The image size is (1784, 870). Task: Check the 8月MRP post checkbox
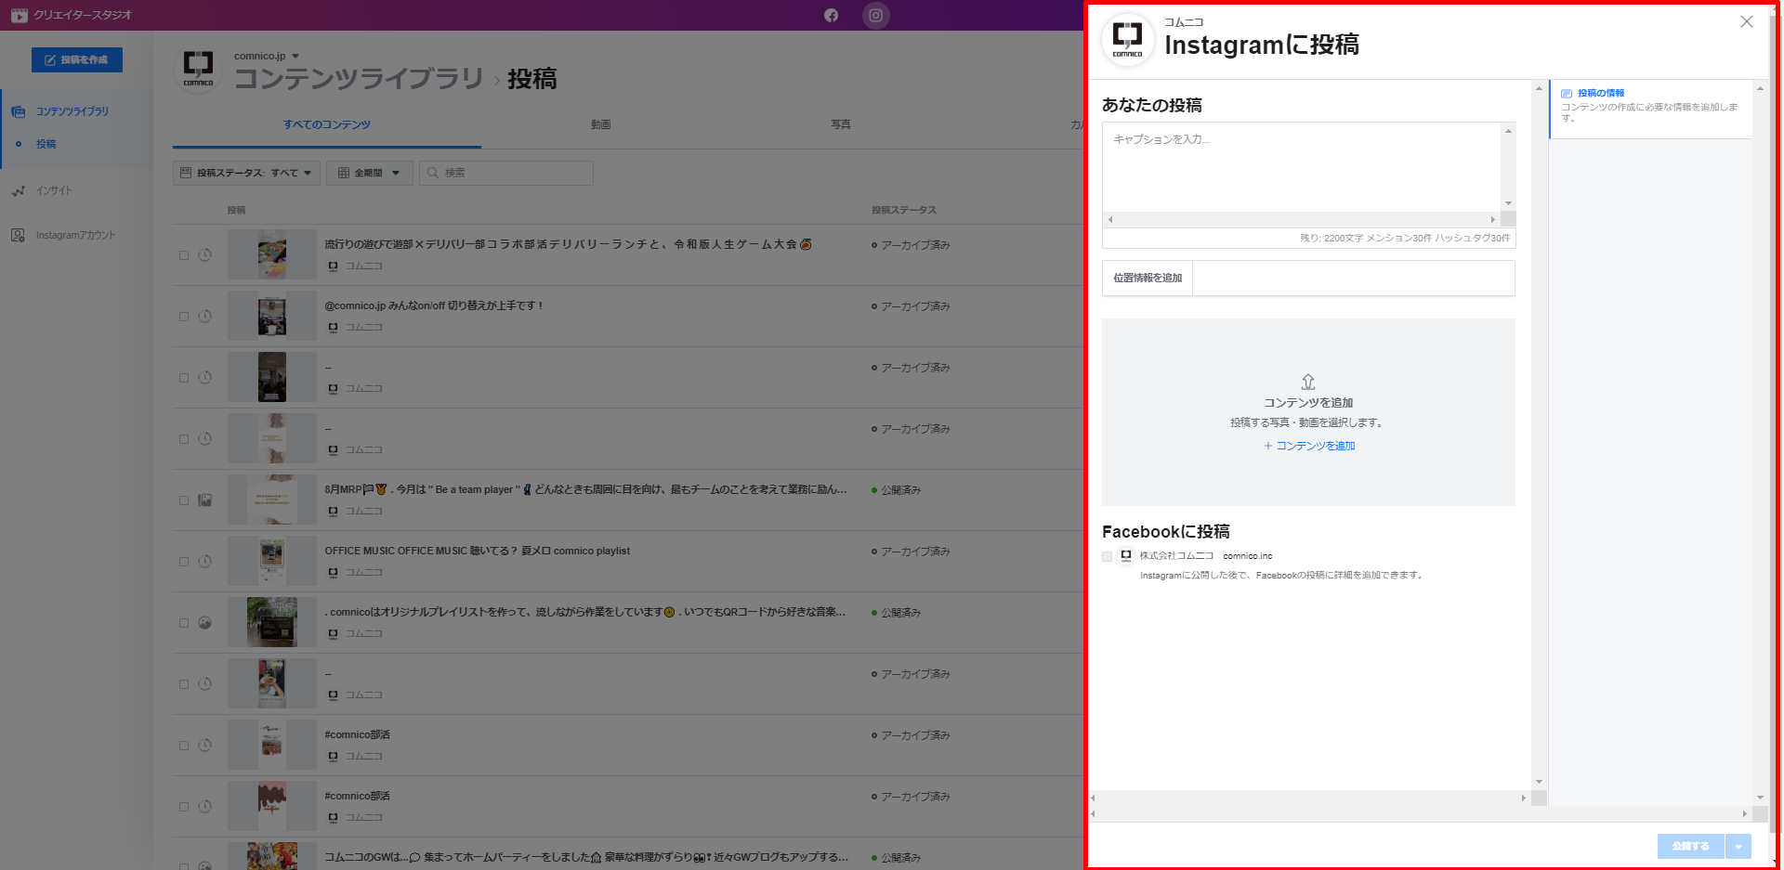(x=184, y=500)
